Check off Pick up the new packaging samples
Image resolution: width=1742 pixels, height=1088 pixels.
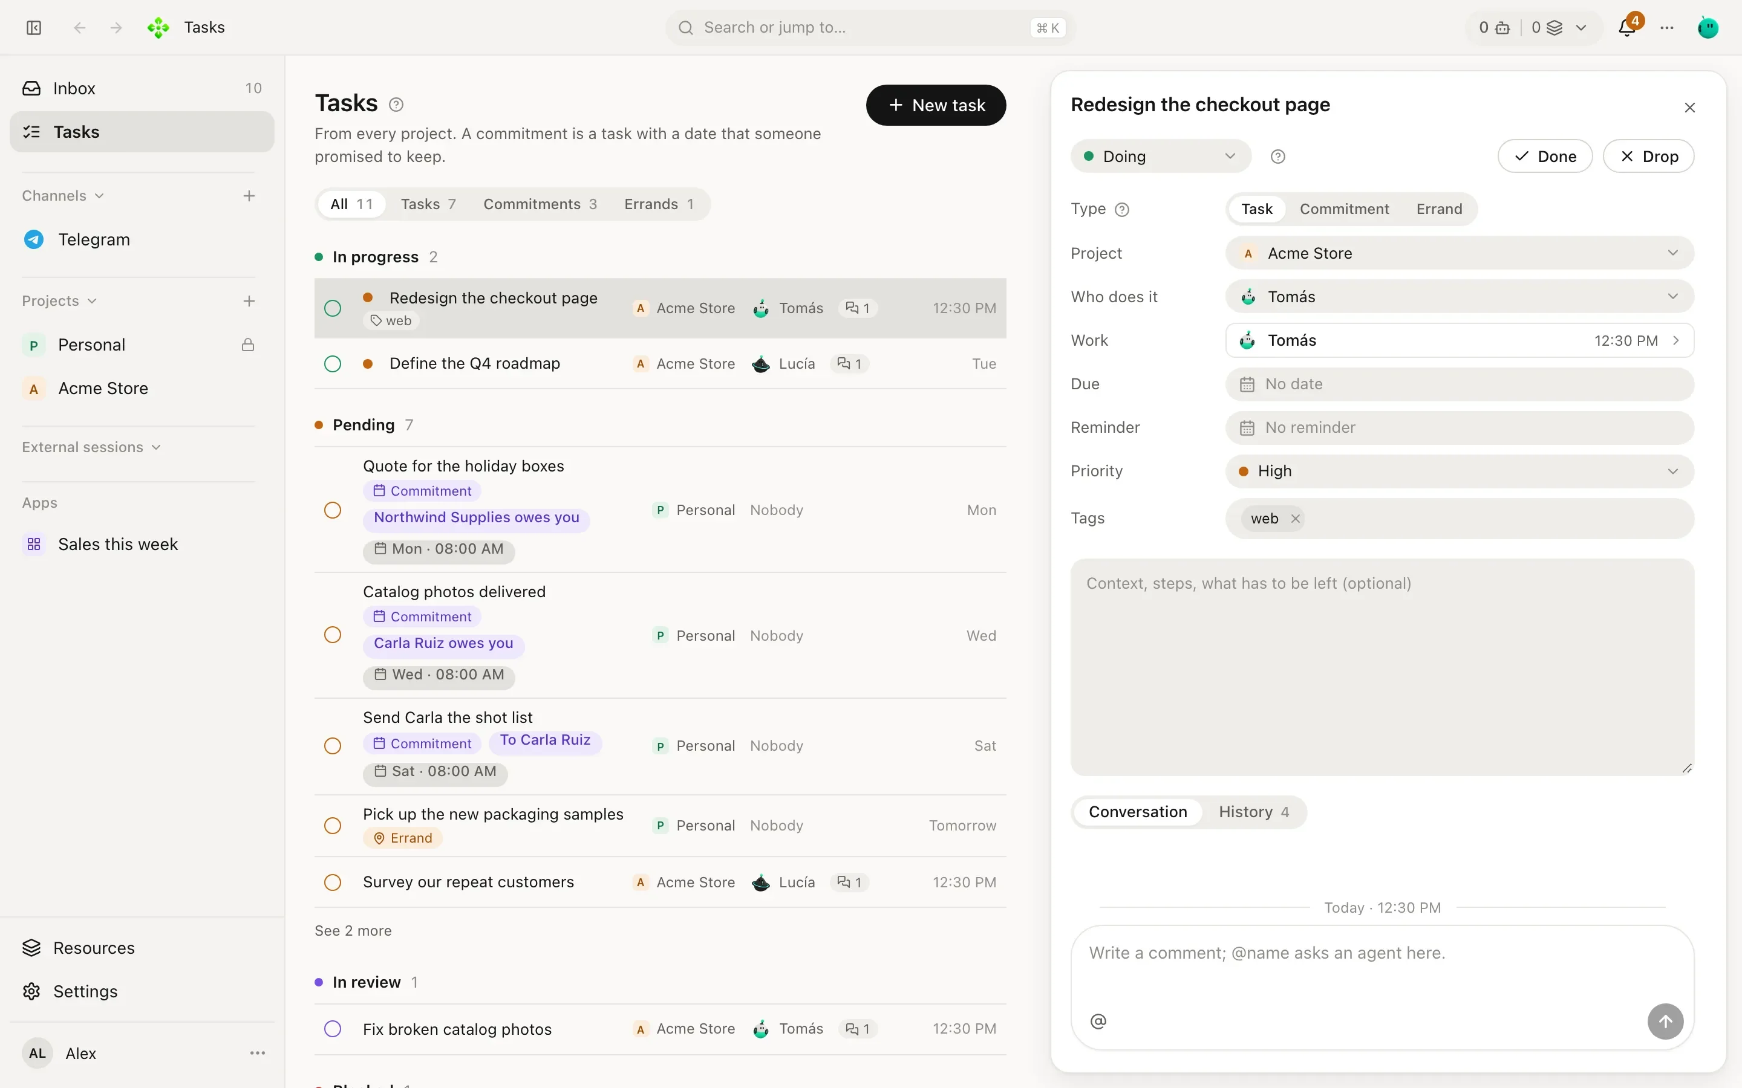333,825
